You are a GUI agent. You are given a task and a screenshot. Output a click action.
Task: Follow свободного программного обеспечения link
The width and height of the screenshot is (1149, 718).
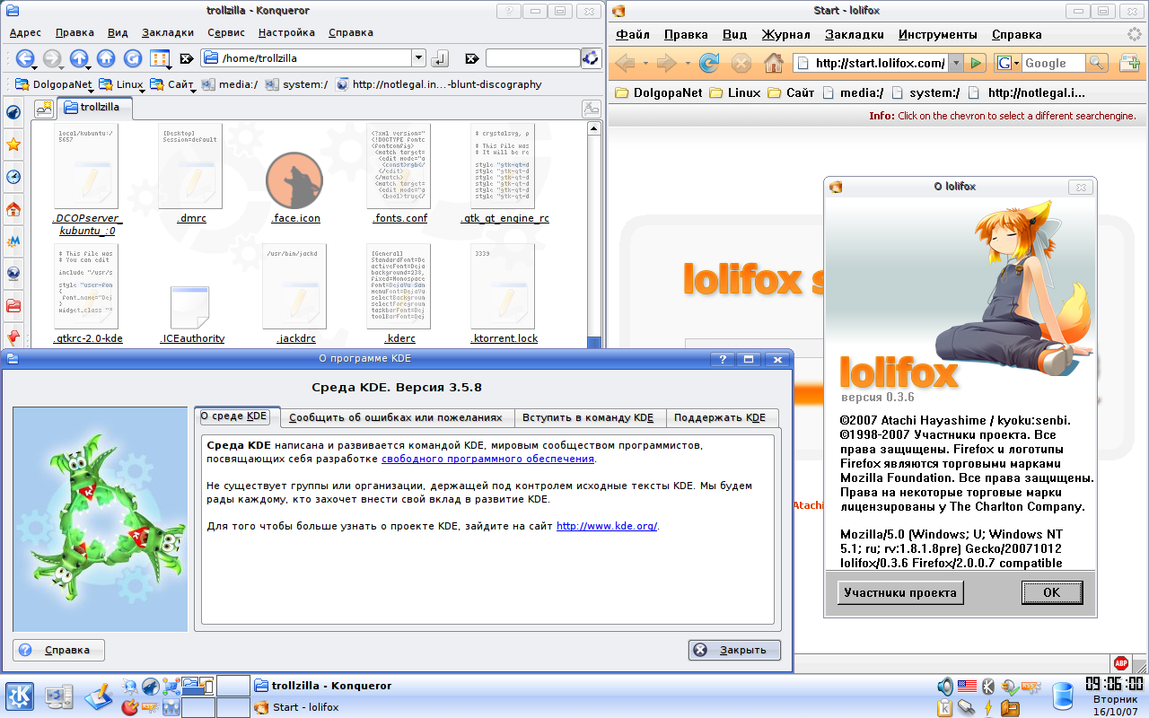point(487,459)
